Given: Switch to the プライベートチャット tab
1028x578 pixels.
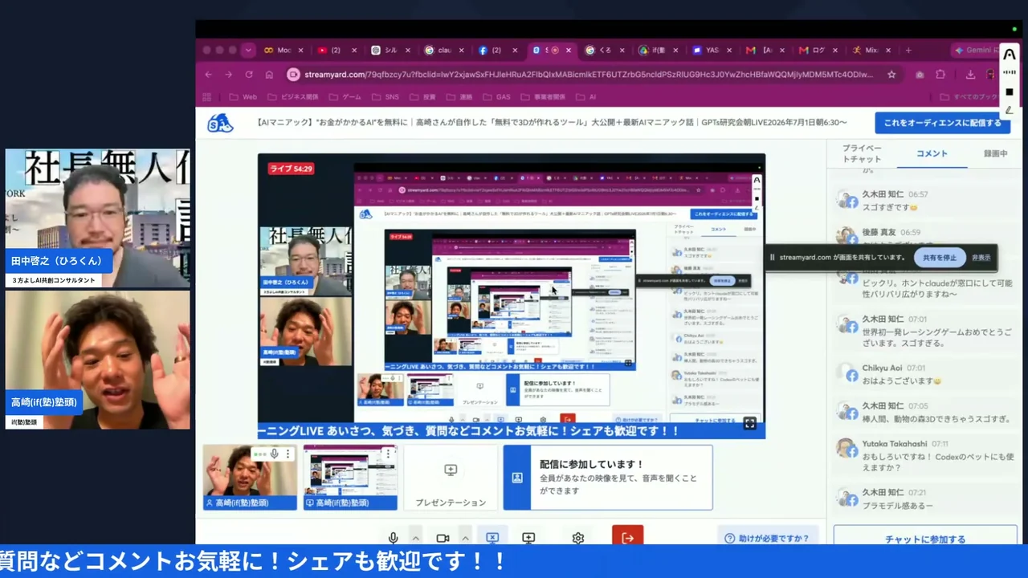Looking at the screenshot, I should tap(862, 153).
